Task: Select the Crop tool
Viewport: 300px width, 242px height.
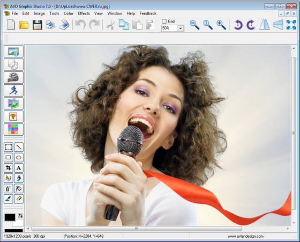Action: (9, 168)
